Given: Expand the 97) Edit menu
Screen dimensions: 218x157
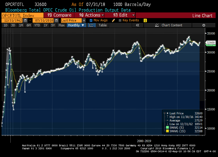Looking at the screenshot, I should tap(120, 15).
